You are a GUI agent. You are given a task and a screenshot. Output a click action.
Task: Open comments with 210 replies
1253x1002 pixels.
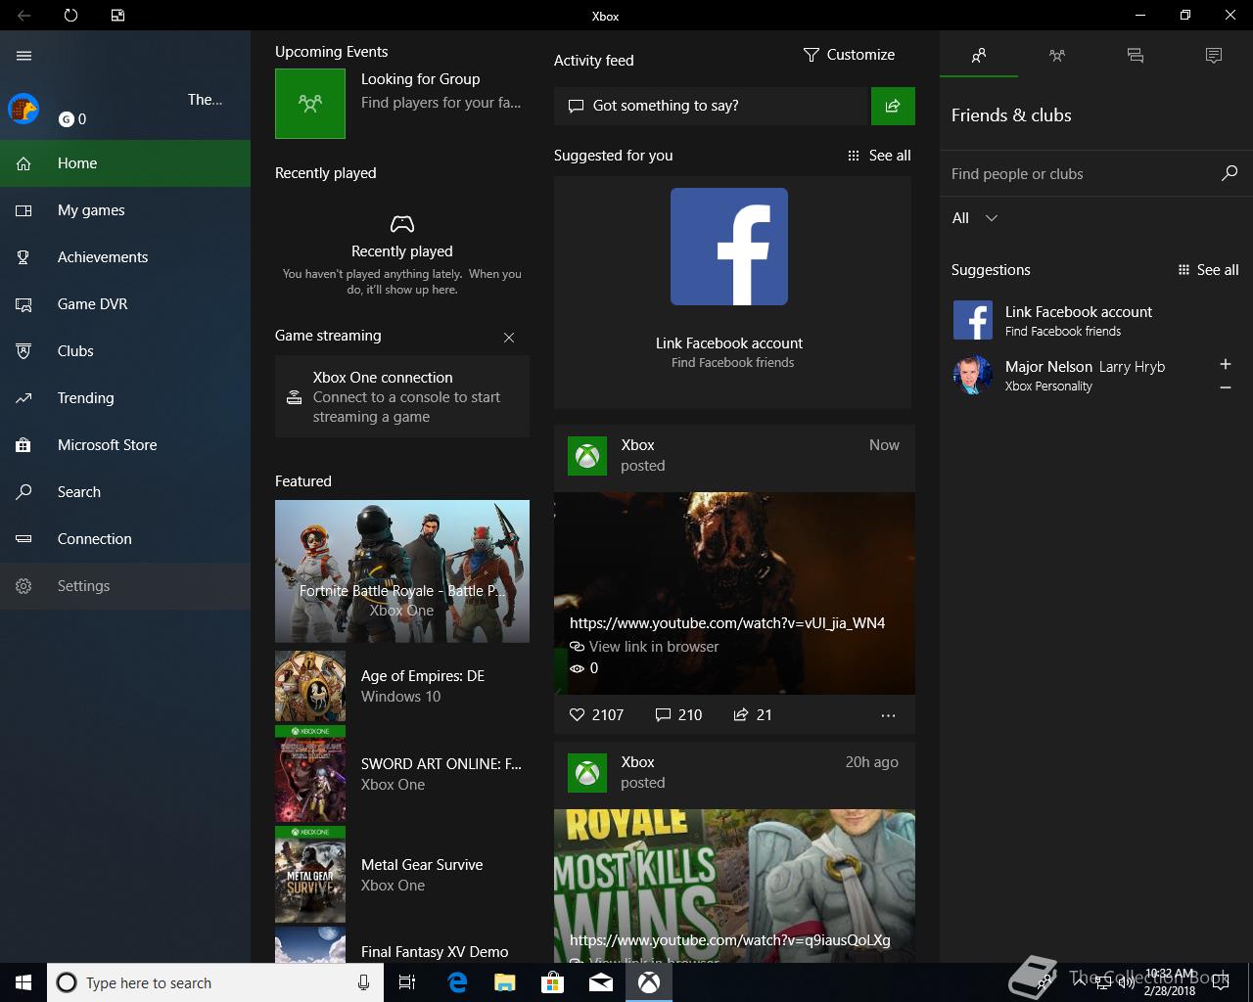tap(678, 715)
